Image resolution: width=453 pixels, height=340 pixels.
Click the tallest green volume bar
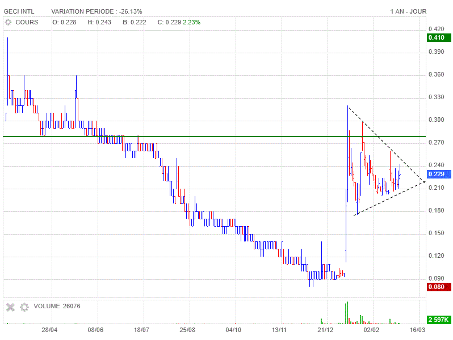coord(347,313)
